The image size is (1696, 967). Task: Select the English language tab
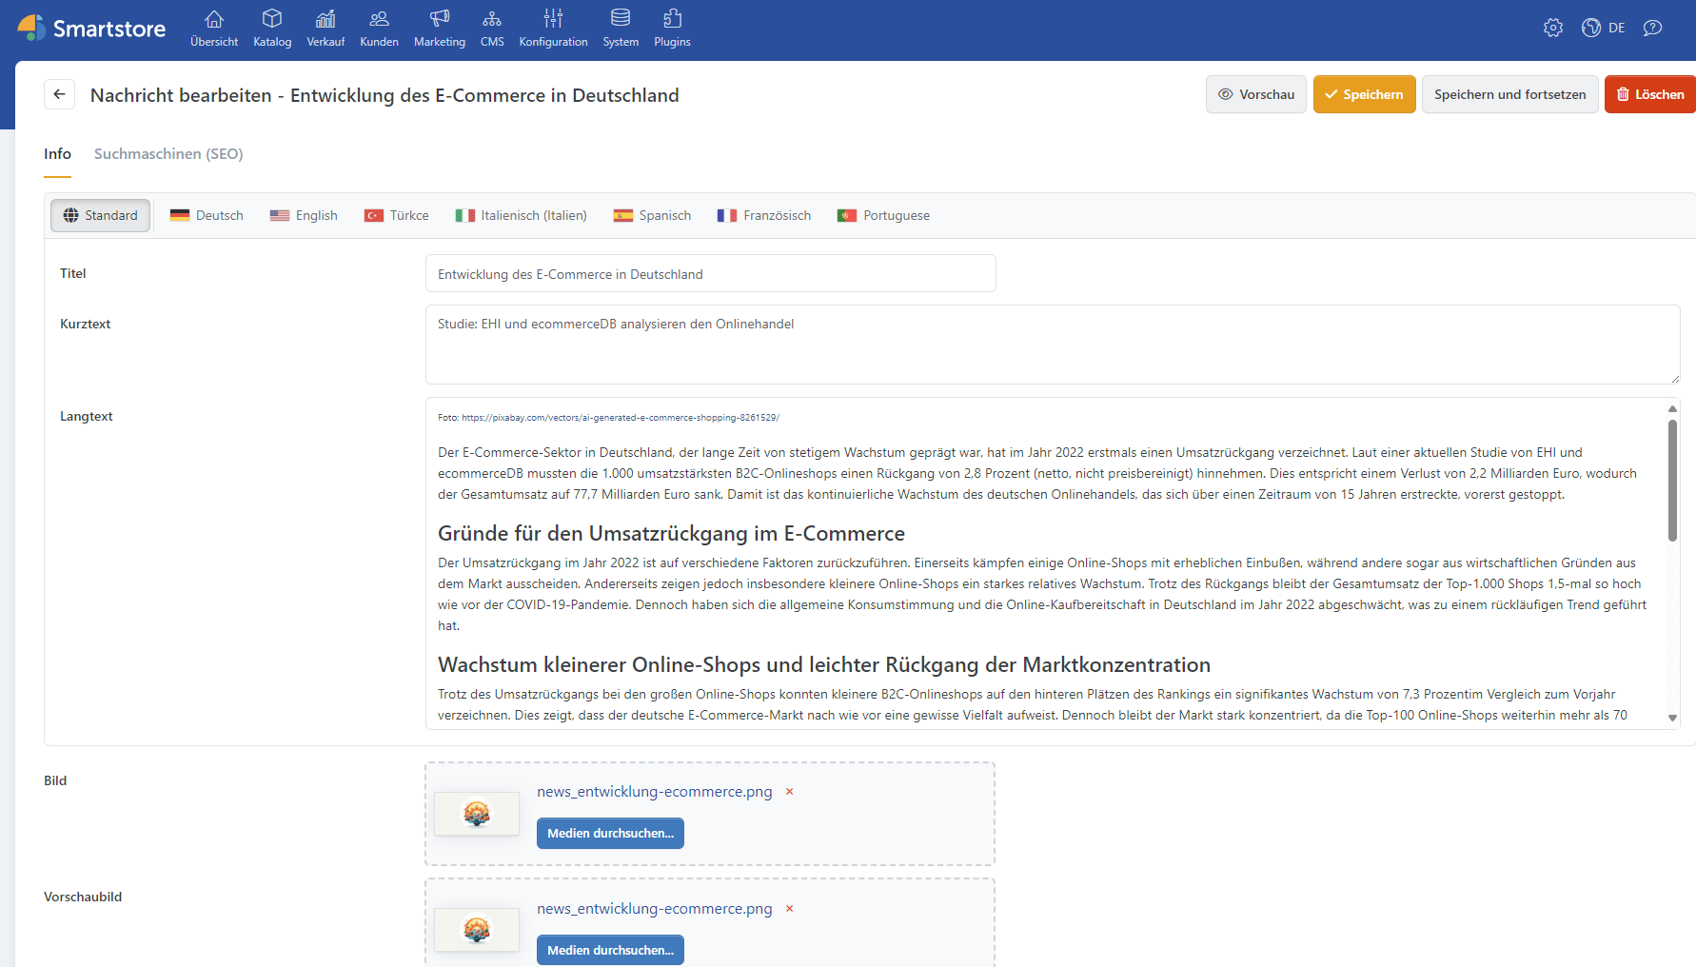pos(304,216)
